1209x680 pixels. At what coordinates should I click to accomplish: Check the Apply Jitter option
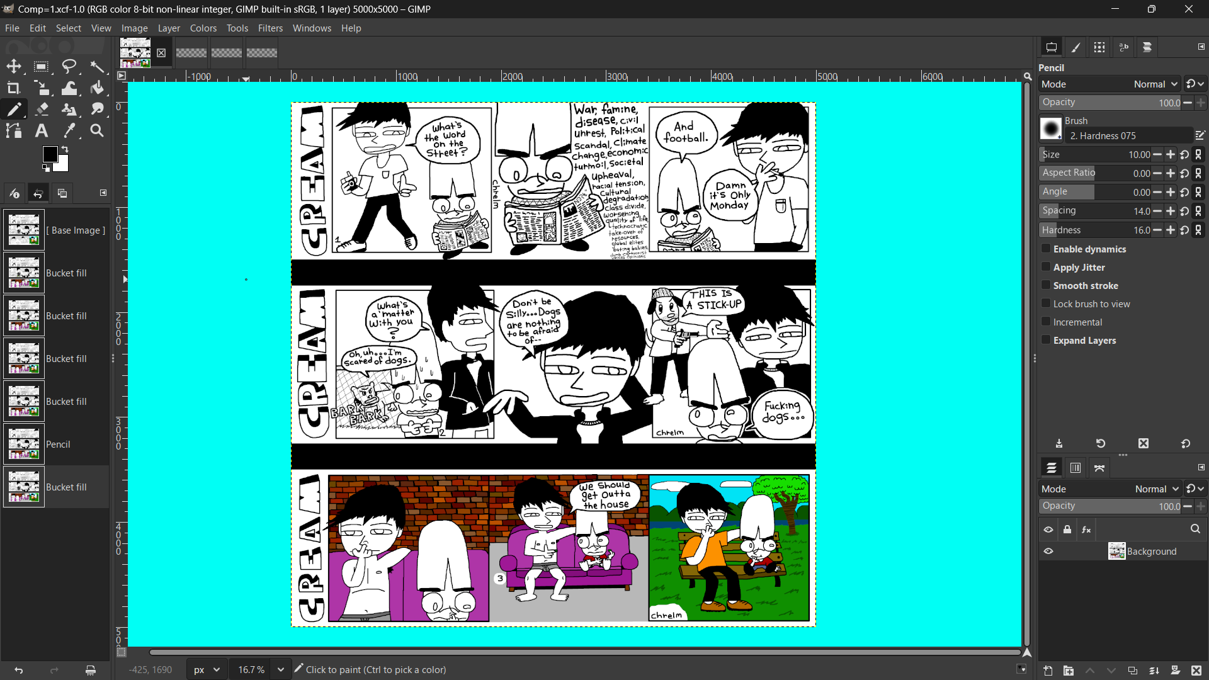(1046, 267)
